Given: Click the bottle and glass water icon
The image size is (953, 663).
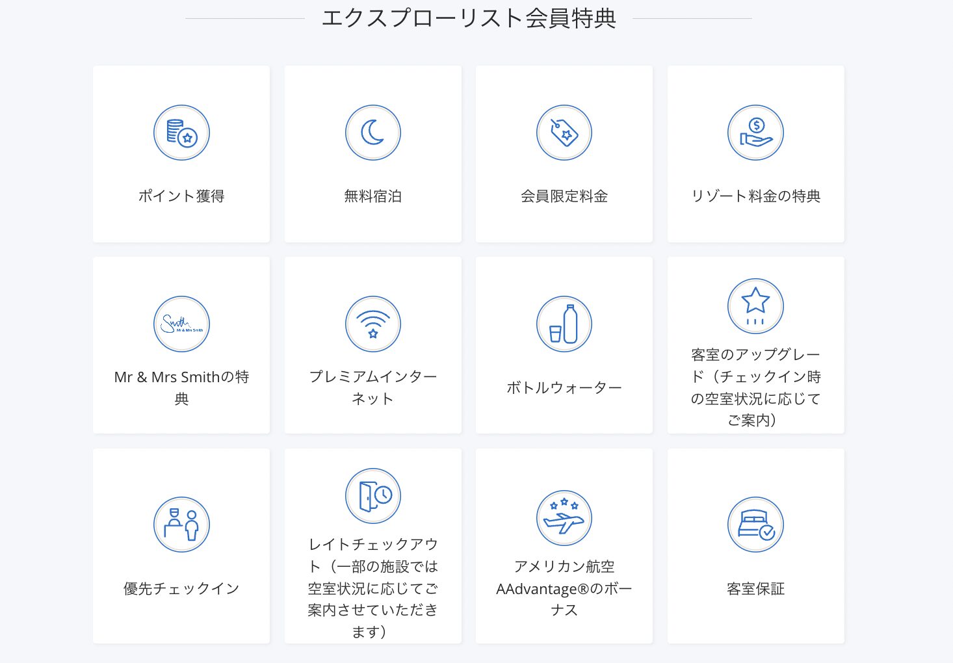Looking at the screenshot, I should tap(564, 324).
